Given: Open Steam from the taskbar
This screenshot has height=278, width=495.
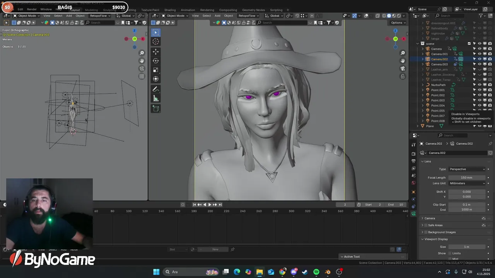Looking at the screenshot, I should pos(305,272).
